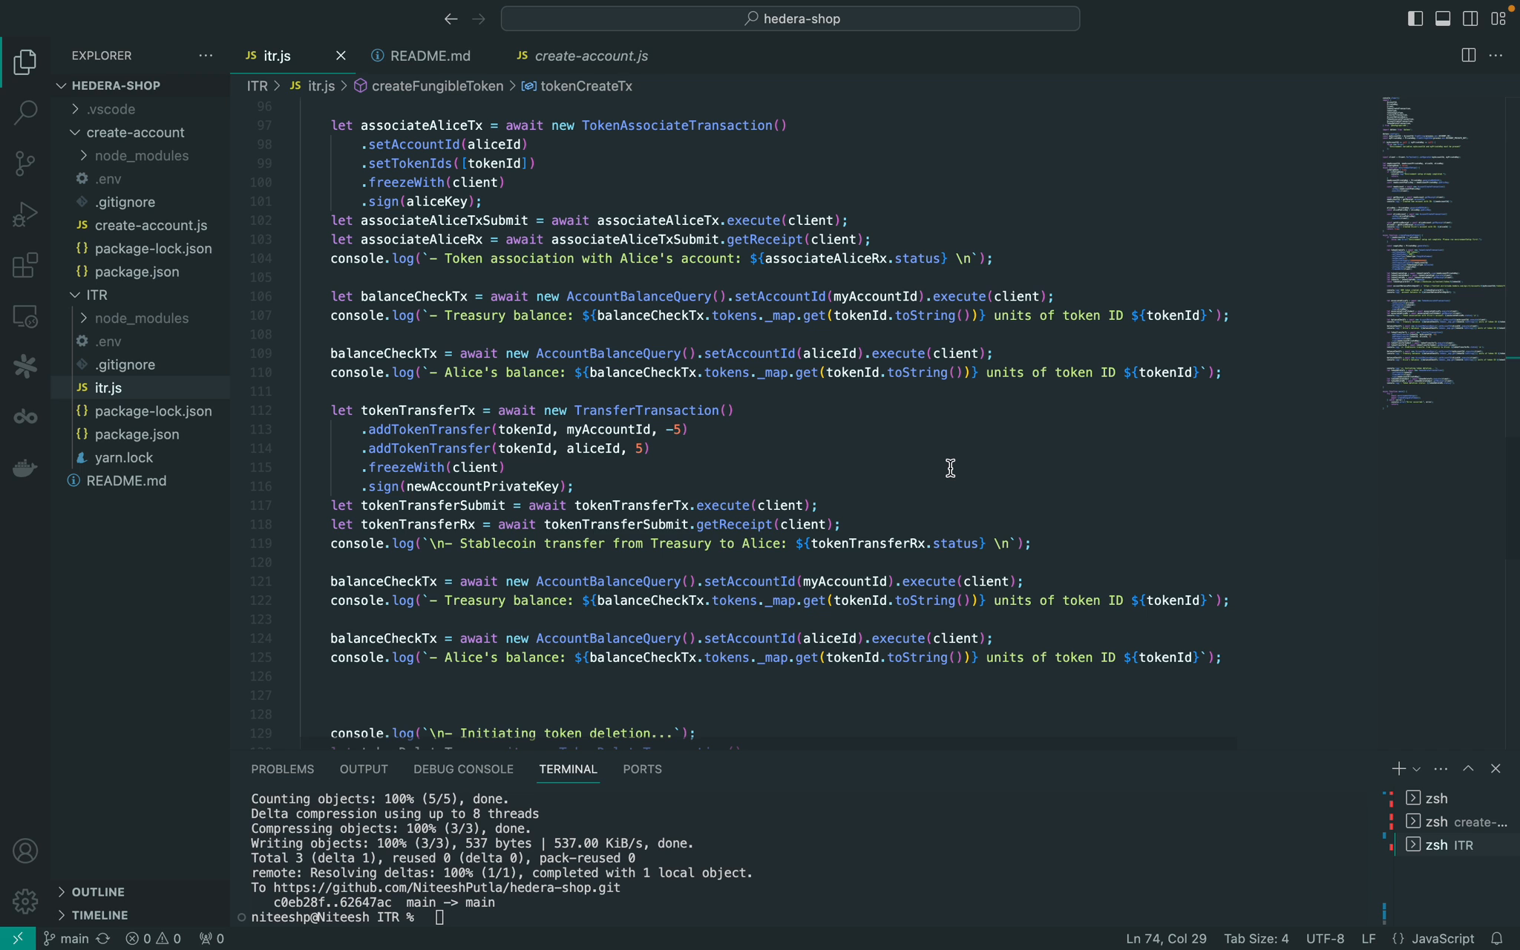Screen dimensions: 1520x950
Task: Open Accounts menu
Action: [x=25, y=851]
